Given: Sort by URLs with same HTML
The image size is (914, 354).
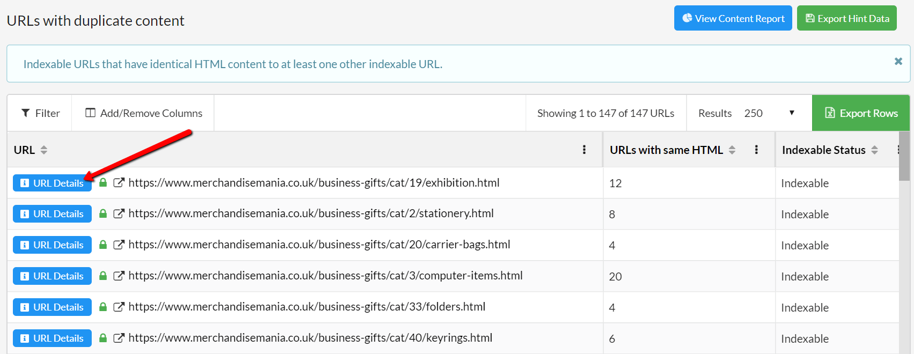Looking at the screenshot, I should tap(732, 150).
